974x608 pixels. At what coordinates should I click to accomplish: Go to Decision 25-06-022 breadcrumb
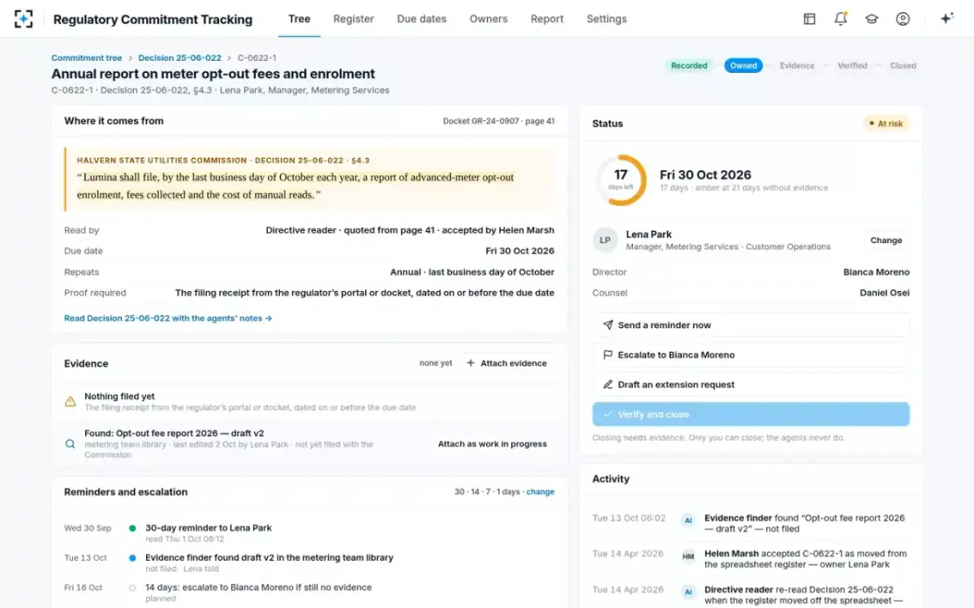(x=180, y=58)
